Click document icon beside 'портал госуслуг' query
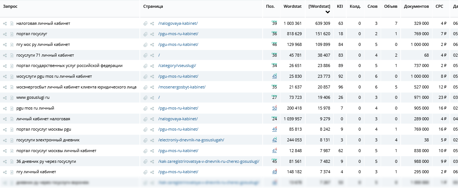Viewport: 458px width, 188px height. (12, 34)
